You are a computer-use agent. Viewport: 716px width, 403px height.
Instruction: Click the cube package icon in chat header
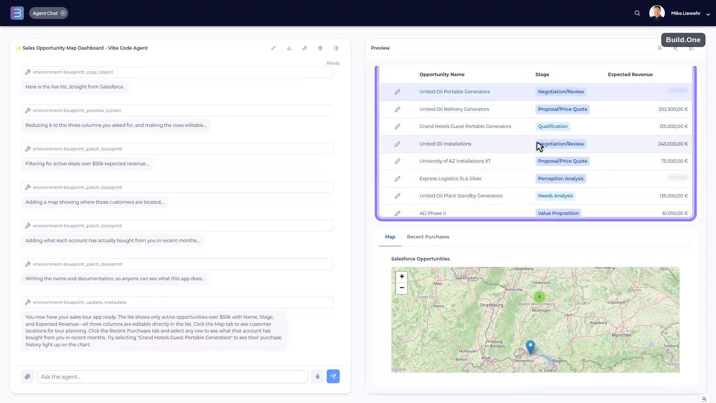320,48
